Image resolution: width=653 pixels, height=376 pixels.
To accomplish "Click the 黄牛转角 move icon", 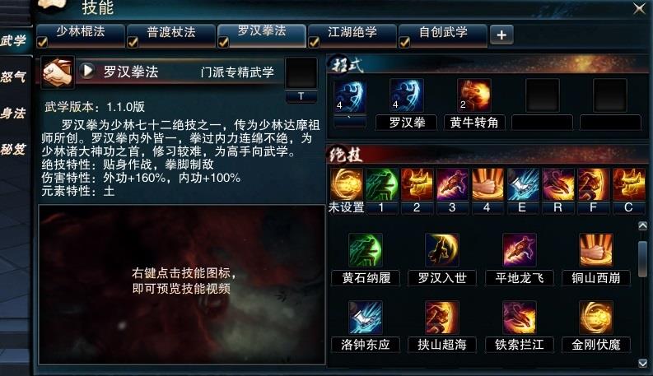I will point(474,95).
